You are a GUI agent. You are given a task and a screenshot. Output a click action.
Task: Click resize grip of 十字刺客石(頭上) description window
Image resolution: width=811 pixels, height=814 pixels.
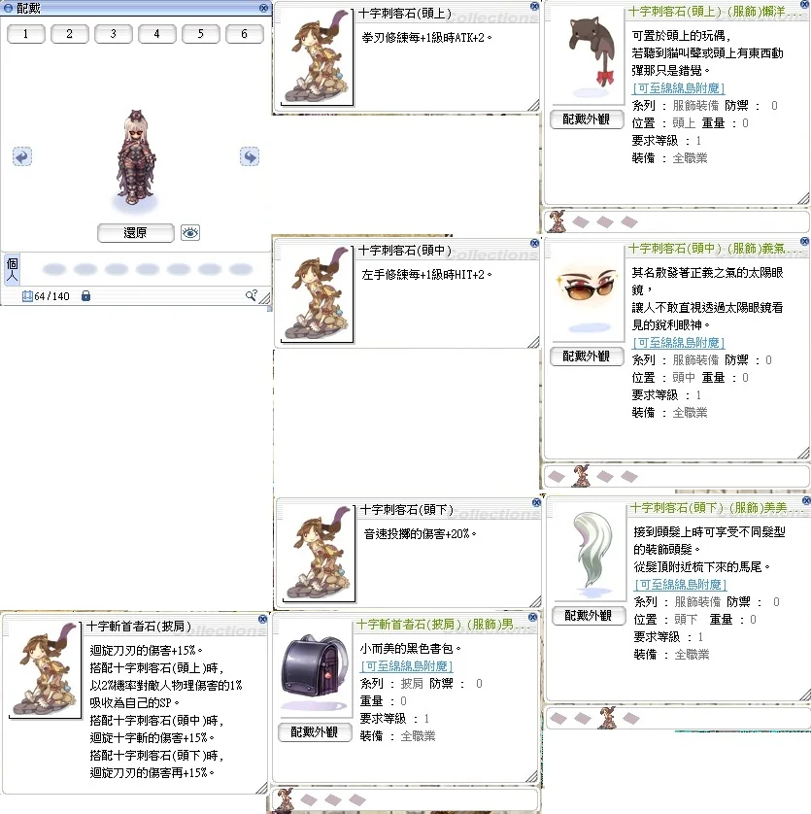click(533, 105)
